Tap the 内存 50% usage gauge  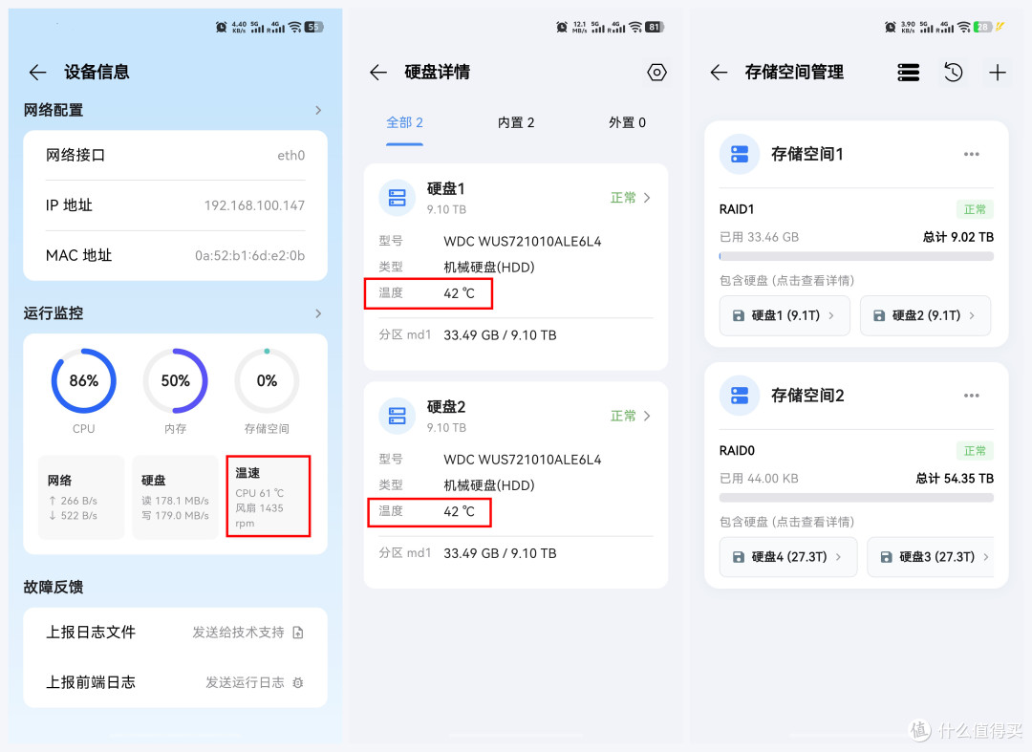click(175, 381)
